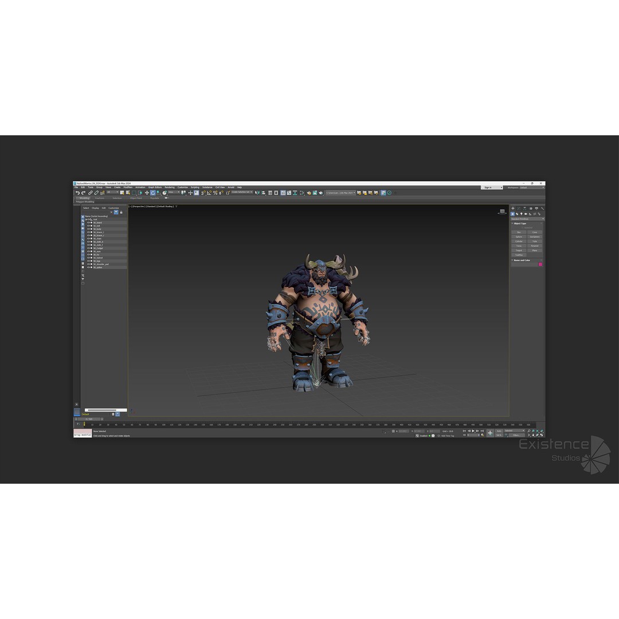This screenshot has height=619, width=619.
Task: Hide the SK_belt object via eye icon
Action: pos(88,226)
